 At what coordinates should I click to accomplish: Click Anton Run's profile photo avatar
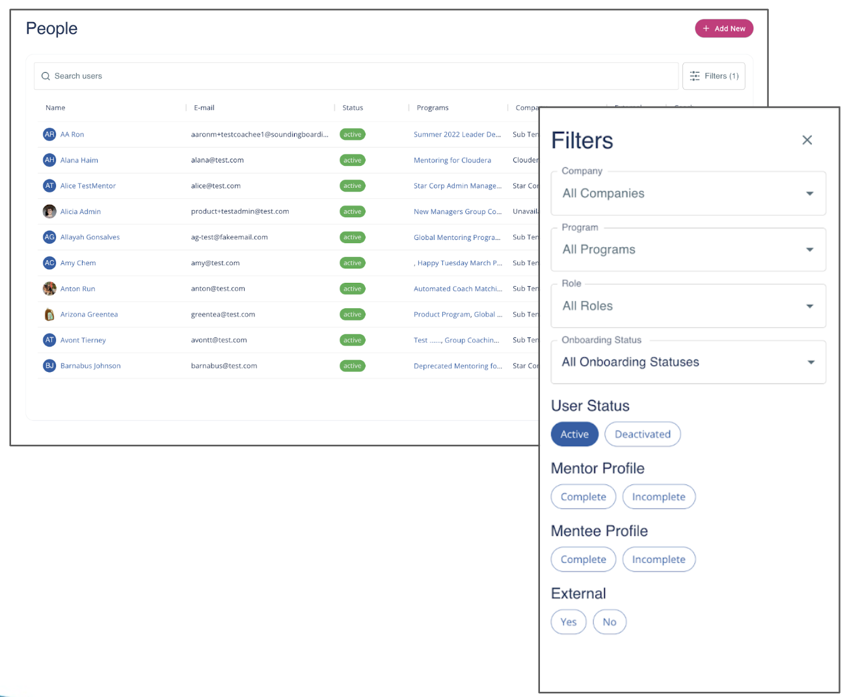point(49,289)
